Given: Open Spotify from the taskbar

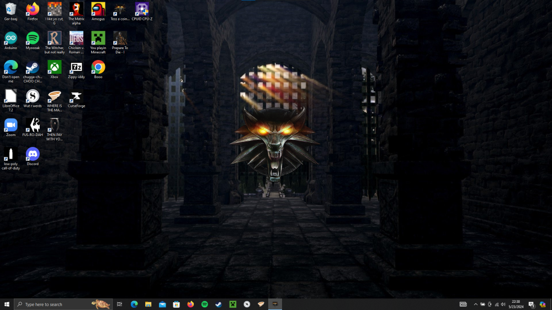Looking at the screenshot, I should (x=205, y=304).
